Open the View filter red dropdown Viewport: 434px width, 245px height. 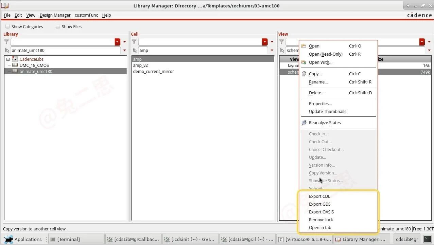(x=422, y=42)
